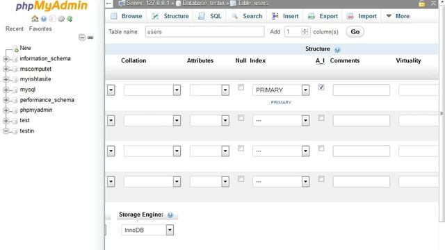The image size is (445, 250).
Task: Click the Structure help question icon
Action: pyautogui.click(x=337, y=49)
